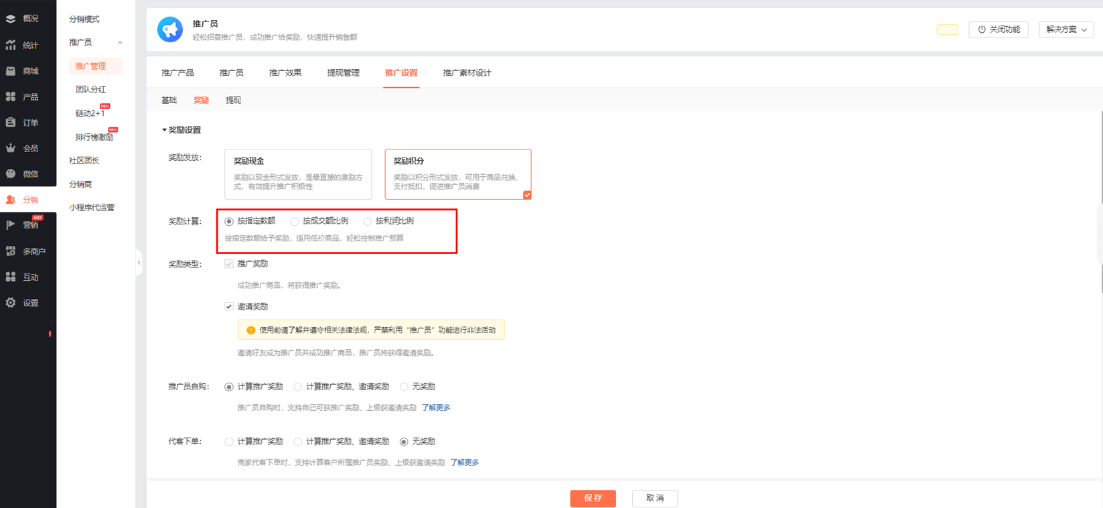Image resolution: width=1103 pixels, height=508 pixels.
Task: Open 社区团长 in the submenu
Action: (84, 160)
